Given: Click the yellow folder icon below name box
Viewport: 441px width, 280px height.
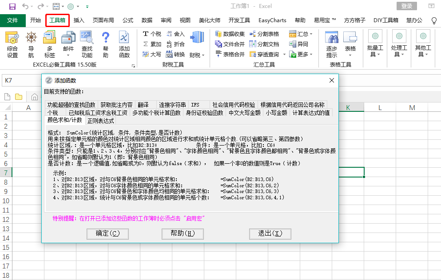Looking at the screenshot, I should [x=19, y=97].
